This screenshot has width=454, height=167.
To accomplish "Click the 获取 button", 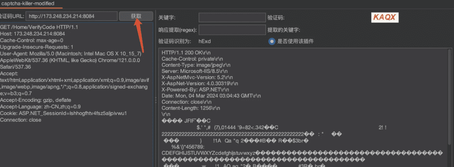I will pyautogui.click(x=136, y=16).
